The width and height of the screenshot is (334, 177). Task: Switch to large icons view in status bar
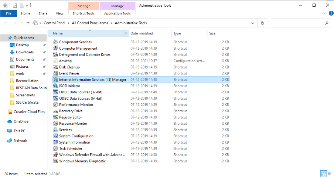click(x=330, y=173)
